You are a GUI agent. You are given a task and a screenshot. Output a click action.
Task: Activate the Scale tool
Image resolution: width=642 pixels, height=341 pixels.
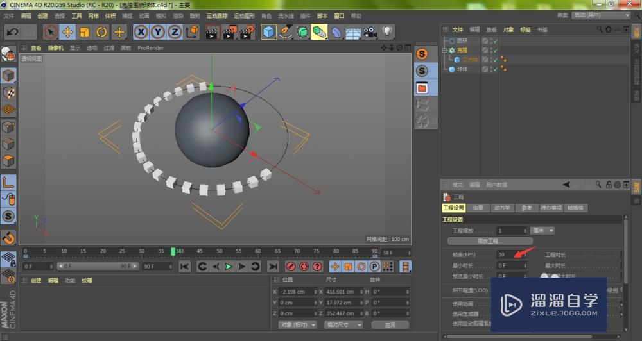[x=85, y=32]
